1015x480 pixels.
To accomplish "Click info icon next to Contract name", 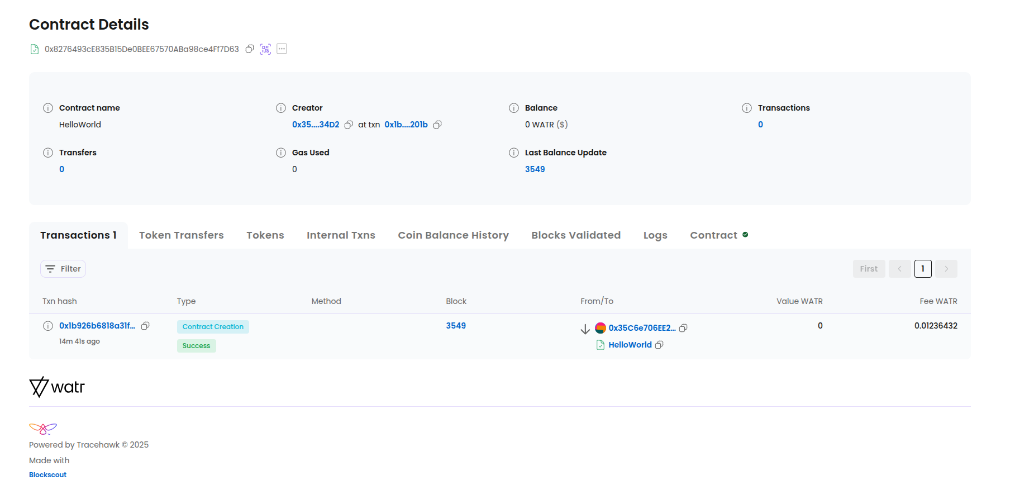I will pyautogui.click(x=48, y=108).
